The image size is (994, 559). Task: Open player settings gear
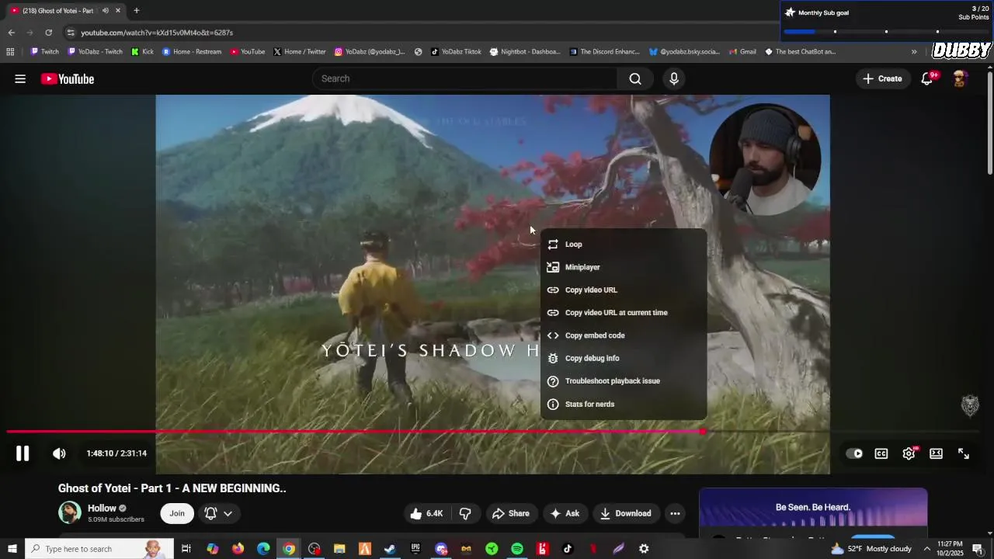909,453
